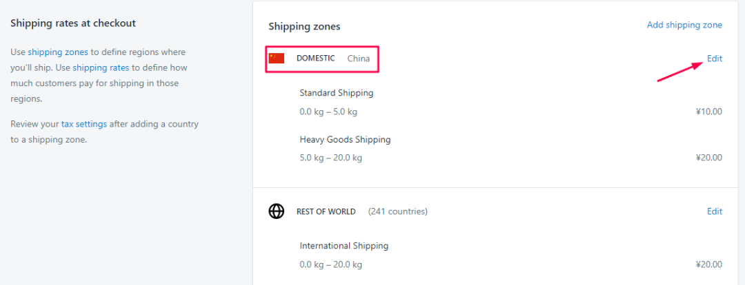Click the ¥10.00 Standard Shipping price
This screenshot has width=745, height=285.
(x=708, y=112)
